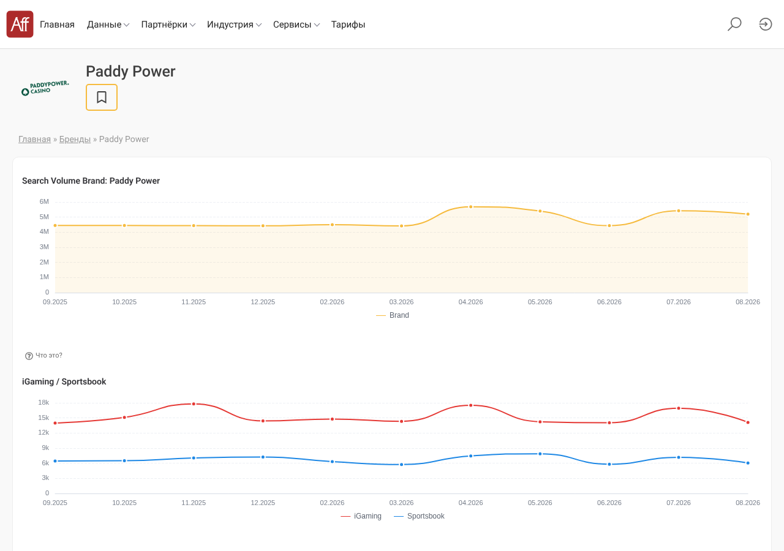Go to Главная breadcrumb link
The height and width of the screenshot is (551, 784).
pos(34,140)
